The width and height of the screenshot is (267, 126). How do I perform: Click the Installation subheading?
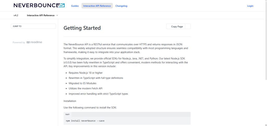70,101
